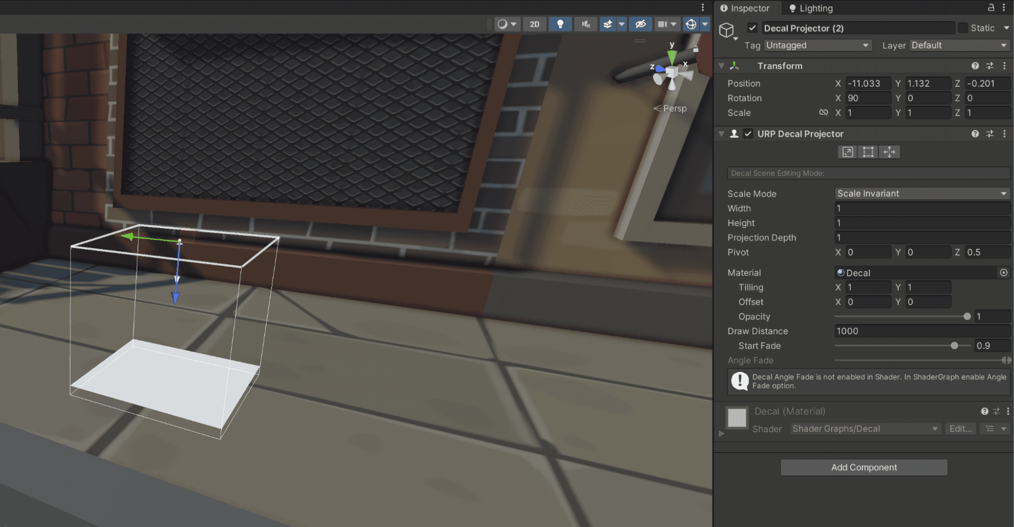Click the Add Component button
Screen dimensions: 1014x527
864,467
